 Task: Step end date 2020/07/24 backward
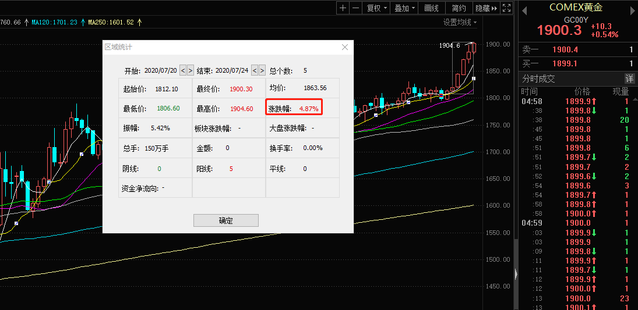pos(254,70)
